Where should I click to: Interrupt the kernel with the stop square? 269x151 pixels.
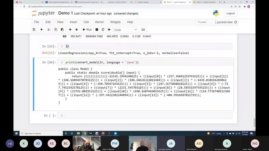tap(97, 30)
